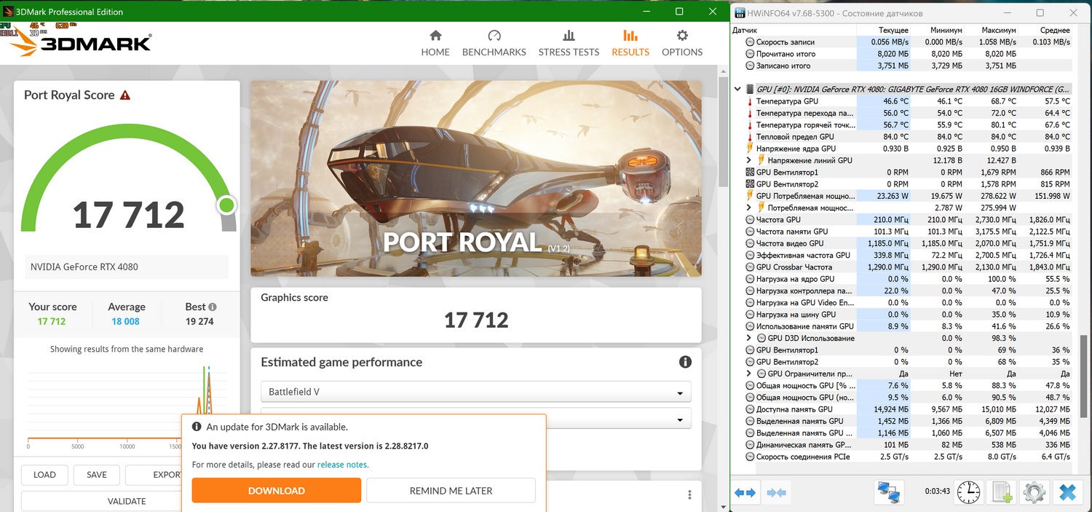Click the GPU chip icon in group header
The width and height of the screenshot is (1092, 512).
pos(750,89)
